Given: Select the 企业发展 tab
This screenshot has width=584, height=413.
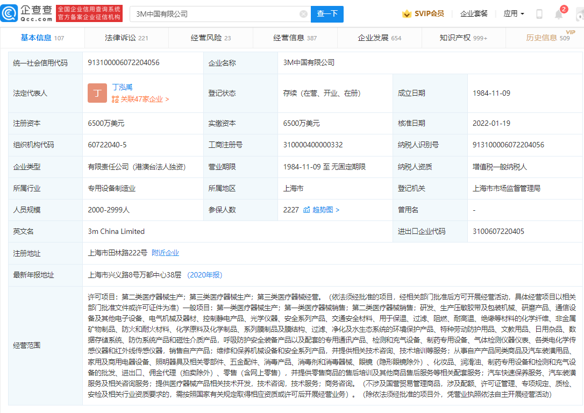Looking at the screenshot, I should coord(380,38).
